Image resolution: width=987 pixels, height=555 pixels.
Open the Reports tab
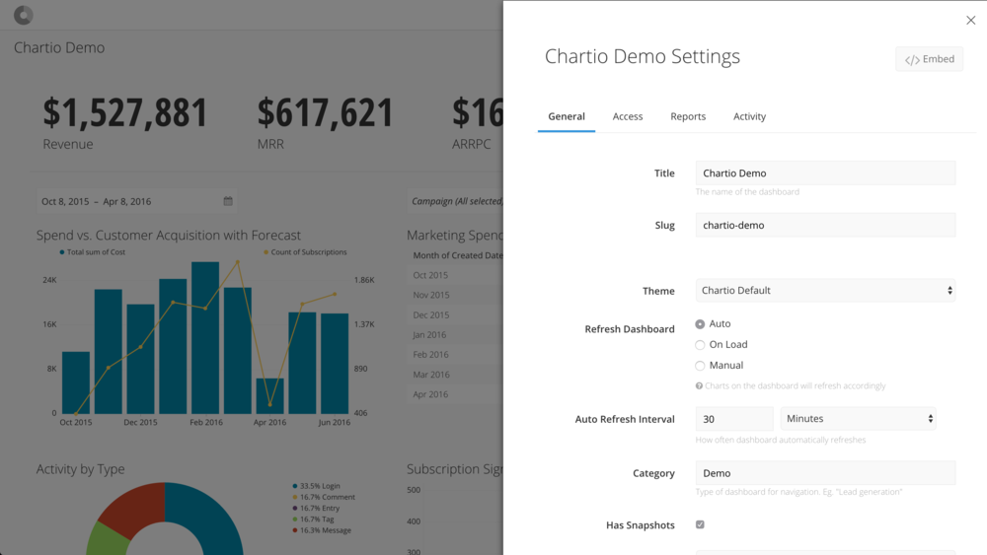click(x=688, y=116)
